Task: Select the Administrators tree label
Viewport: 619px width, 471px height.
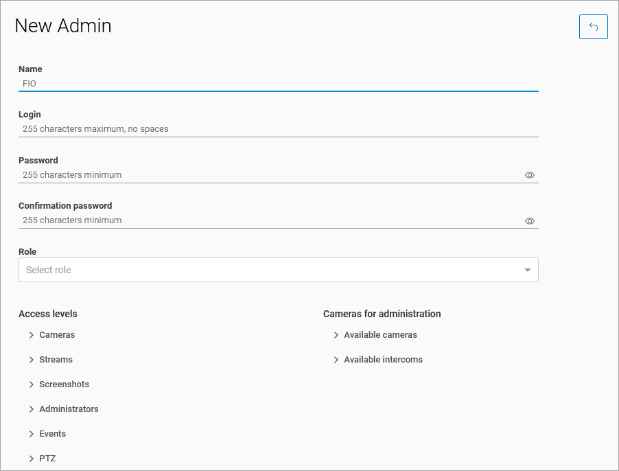Action: tap(69, 409)
